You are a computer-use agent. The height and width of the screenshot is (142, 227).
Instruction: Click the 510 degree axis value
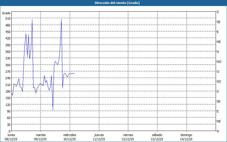click(8, 18)
